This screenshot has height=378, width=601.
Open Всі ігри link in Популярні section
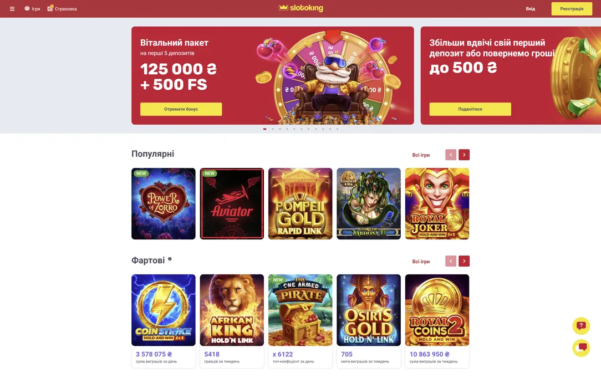point(421,155)
